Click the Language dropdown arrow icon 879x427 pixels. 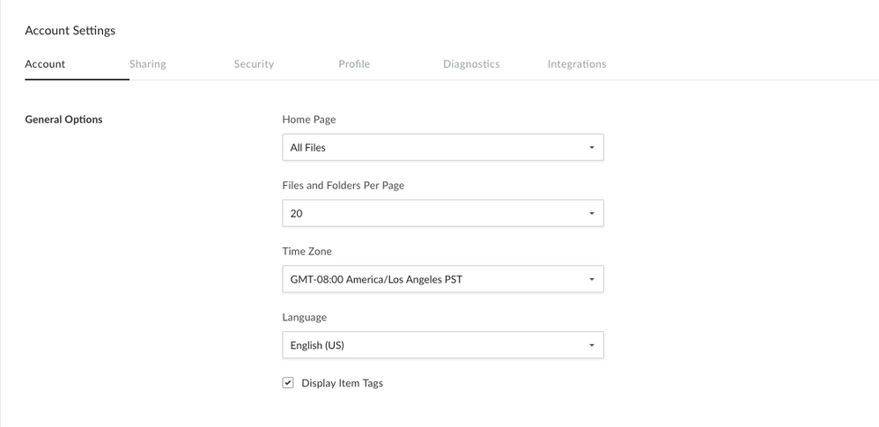tap(592, 345)
